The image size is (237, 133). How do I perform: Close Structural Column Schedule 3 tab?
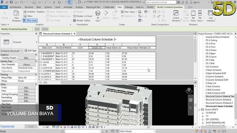[74, 34]
